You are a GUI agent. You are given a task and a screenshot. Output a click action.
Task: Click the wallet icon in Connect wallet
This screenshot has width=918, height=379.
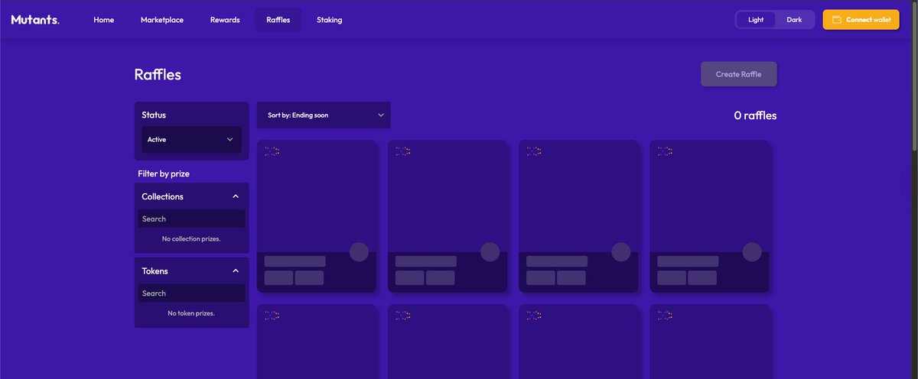point(837,20)
